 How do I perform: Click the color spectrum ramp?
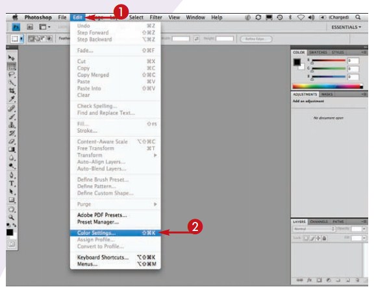pyautogui.click(x=327, y=86)
